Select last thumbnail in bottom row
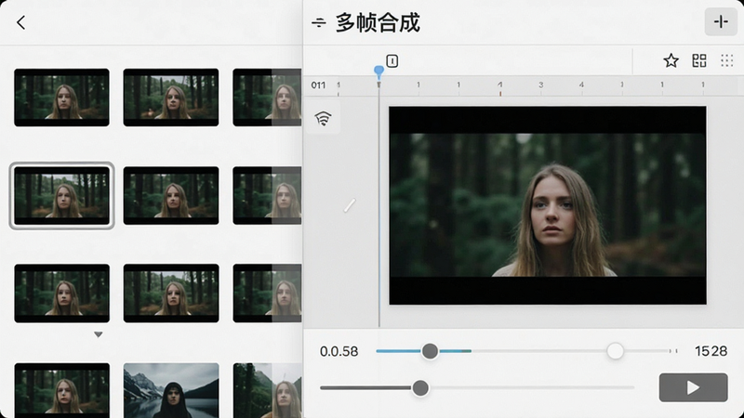Viewport: 744px width, 418px height. pos(267,390)
